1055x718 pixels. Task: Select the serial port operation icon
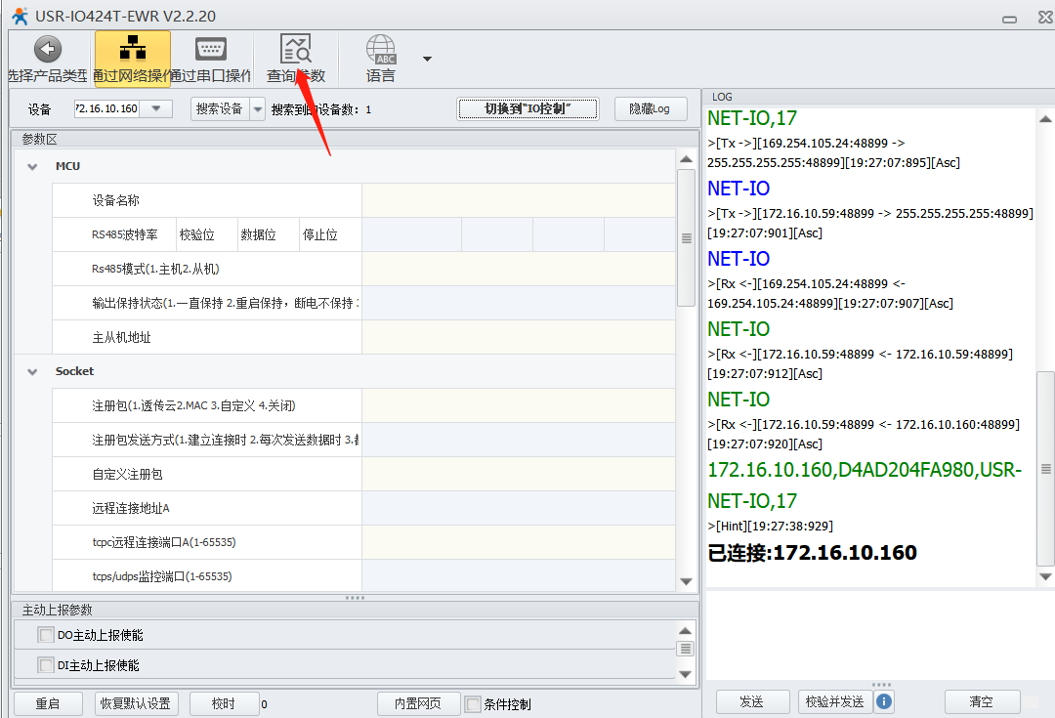(211, 51)
